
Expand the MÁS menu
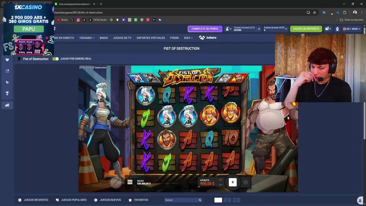tap(188, 38)
